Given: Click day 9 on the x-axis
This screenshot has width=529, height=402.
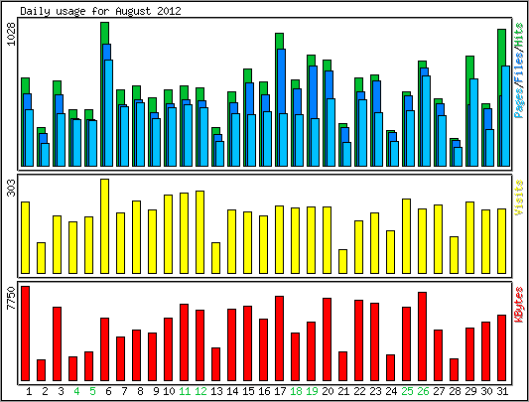Looking at the screenshot, I should pyautogui.click(x=156, y=391).
